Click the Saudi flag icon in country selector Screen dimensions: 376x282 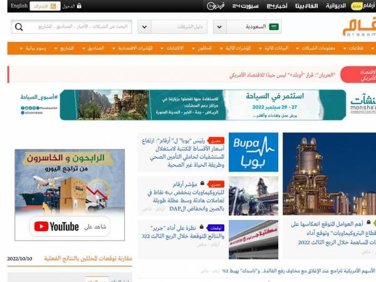(274, 26)
